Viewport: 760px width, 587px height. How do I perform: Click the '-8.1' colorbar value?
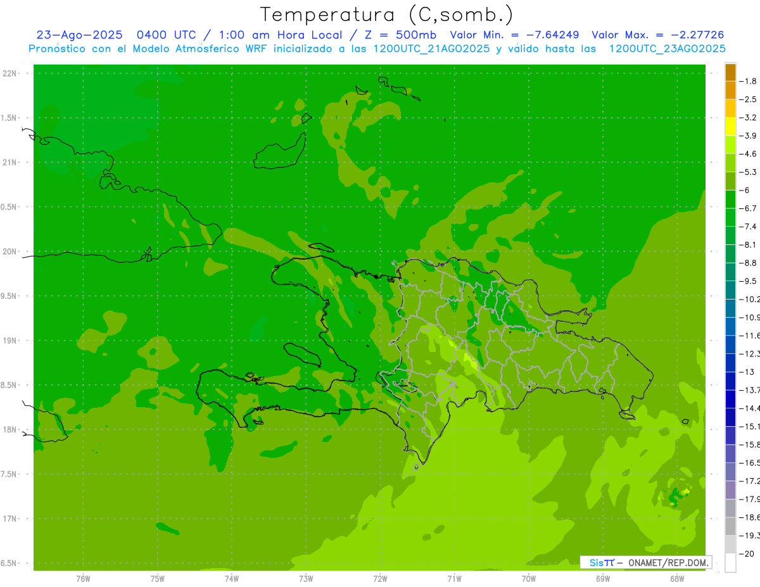pos(748,244)
